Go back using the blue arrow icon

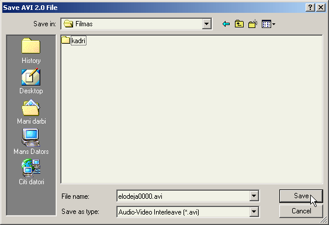226,24
